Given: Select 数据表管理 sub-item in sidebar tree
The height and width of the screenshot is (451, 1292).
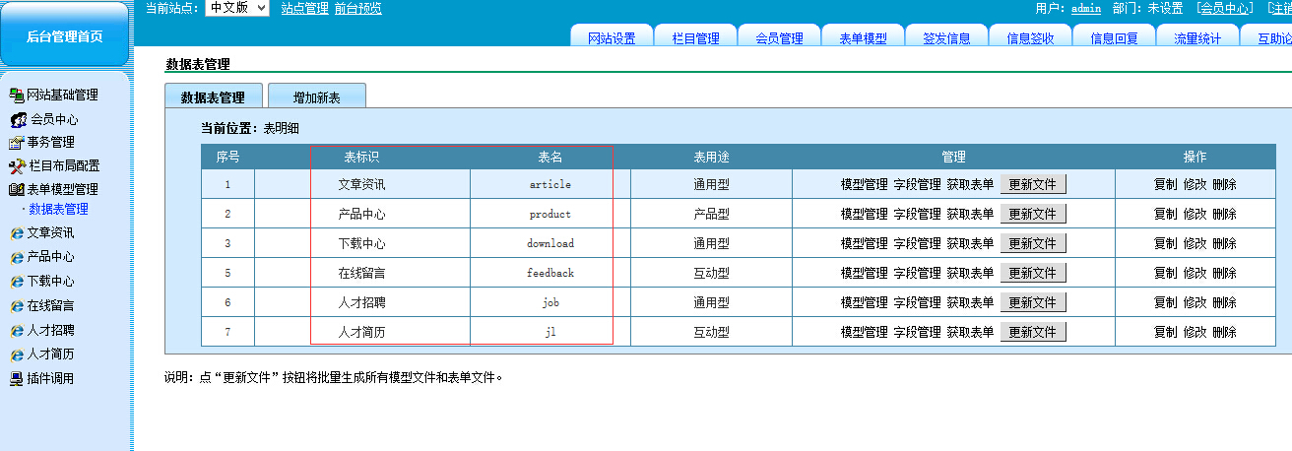Looking at the screenshot, I should click(x=58, y=209).
